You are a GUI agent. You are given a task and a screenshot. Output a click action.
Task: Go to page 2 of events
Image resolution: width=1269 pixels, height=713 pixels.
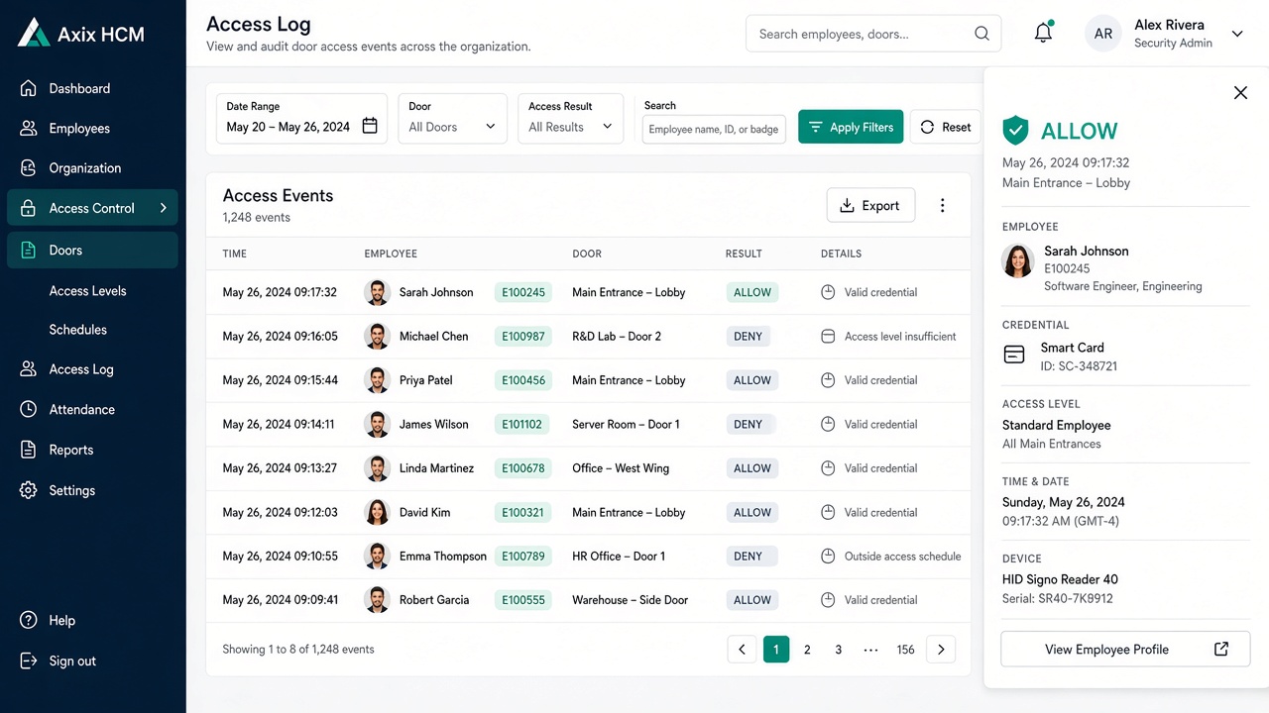[x=807, y=650]
